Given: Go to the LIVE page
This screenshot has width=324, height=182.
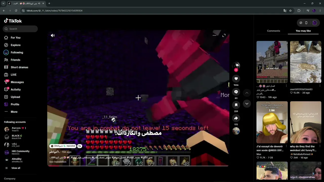Looking at the screenshot, I should tap(13, 75).
